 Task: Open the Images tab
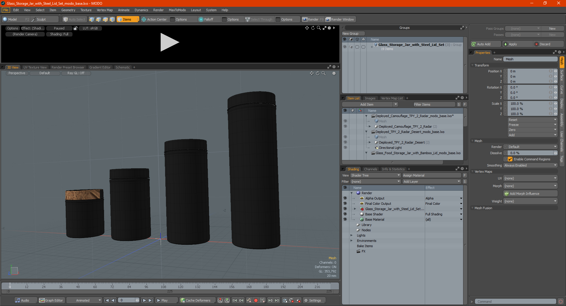point(370,98)
